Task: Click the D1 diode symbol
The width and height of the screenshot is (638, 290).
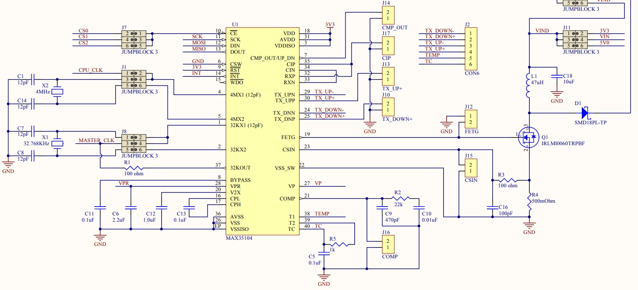Action: [585, 113]
